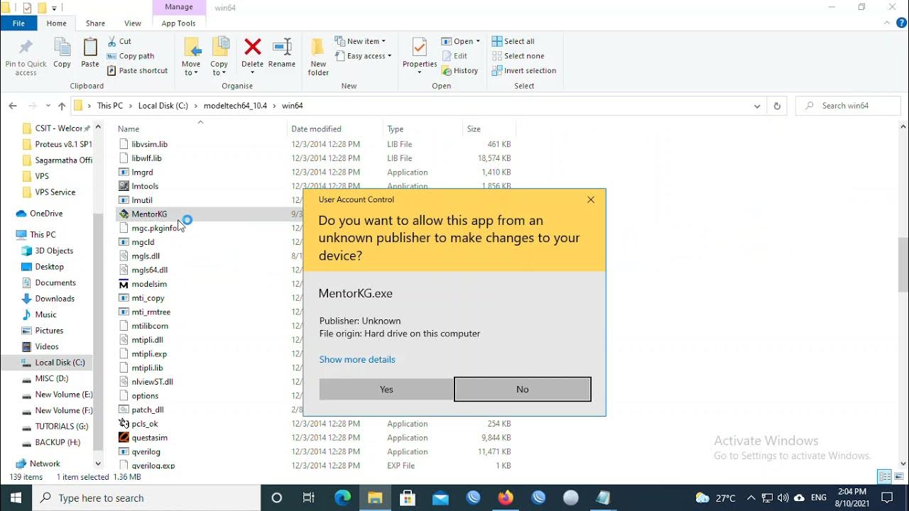Create a New folder from ribbon

click(x=318, y=57)
